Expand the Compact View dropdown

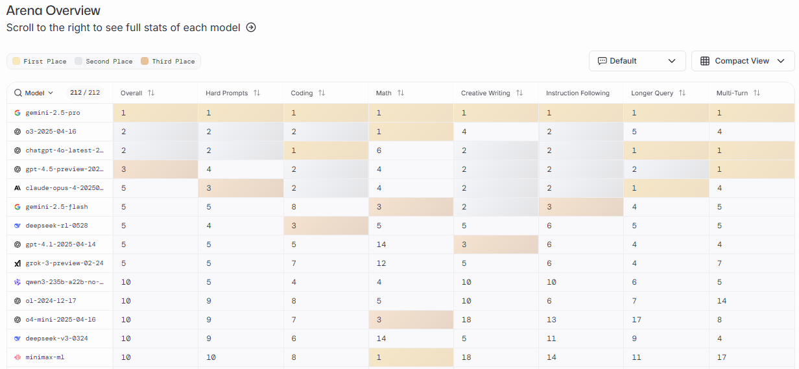point(743,61)
